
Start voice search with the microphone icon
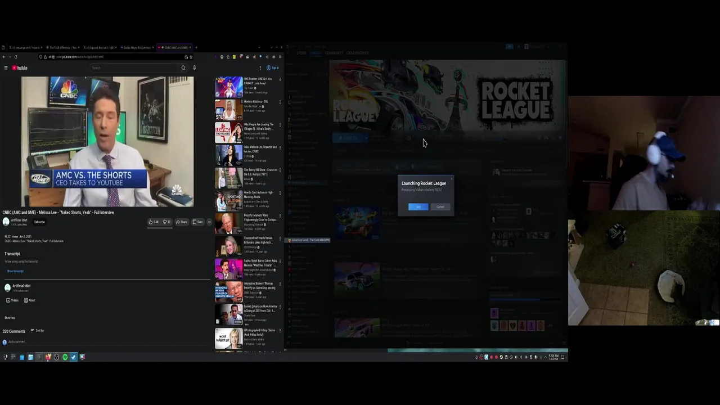194,68
